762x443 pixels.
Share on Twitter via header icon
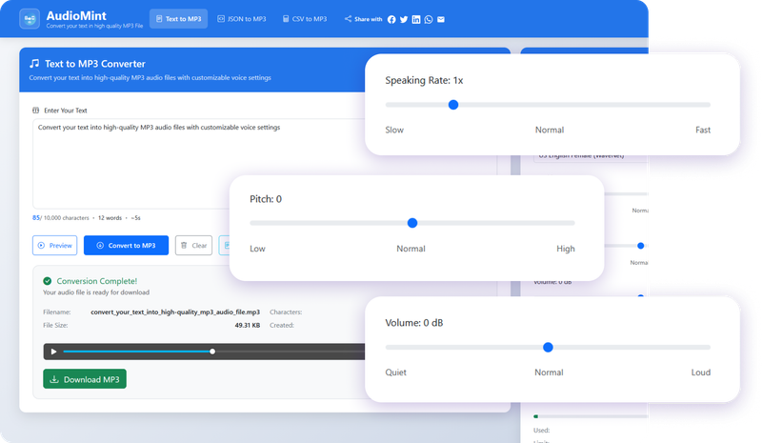pyautogui.click(x=404, y=19)
